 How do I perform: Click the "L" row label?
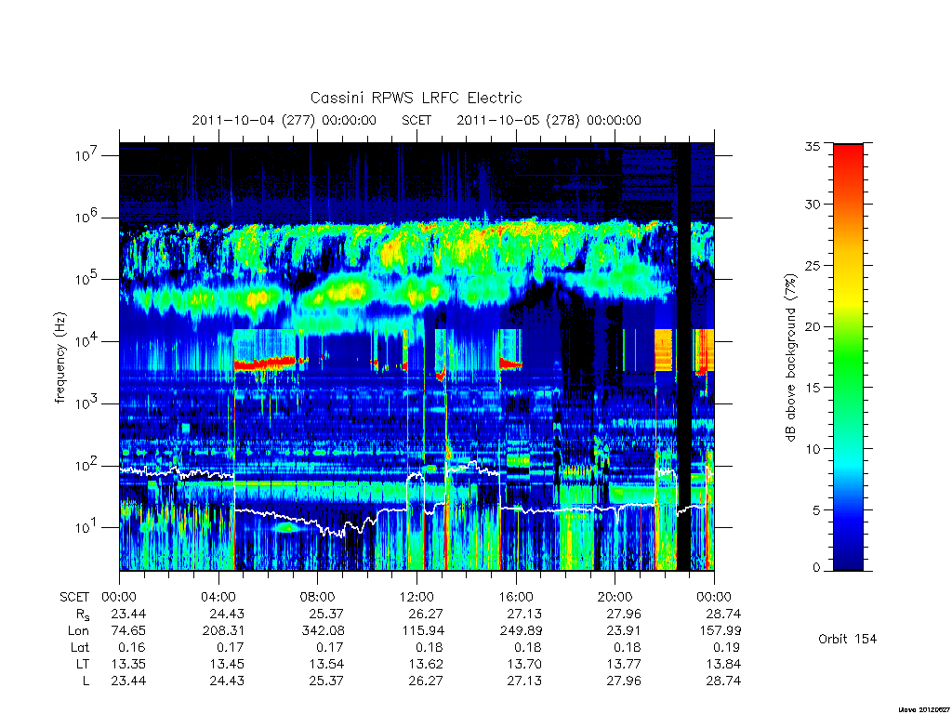(86, 681)
